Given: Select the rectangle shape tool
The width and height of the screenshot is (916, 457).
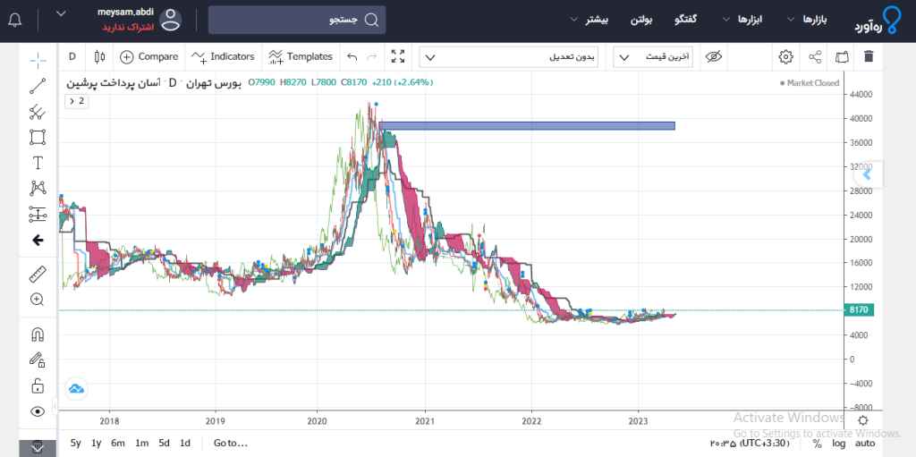Looking at the screenshot, I should 38,138.
